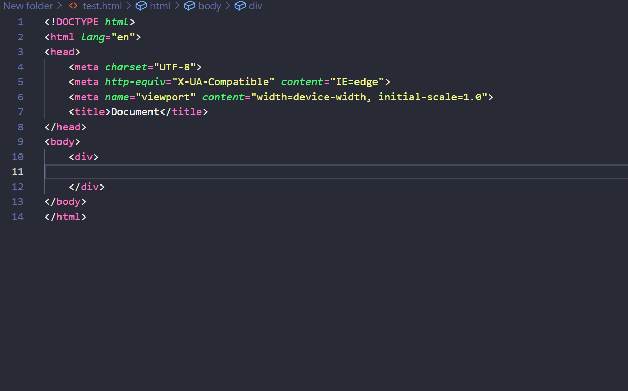Click the "IE=edge" content value
628x391 pixels.
[x=357, y=82]
